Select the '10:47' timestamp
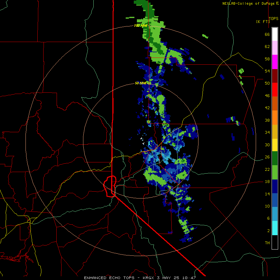This screenshot has width=280, height=280. click(189, 278)
